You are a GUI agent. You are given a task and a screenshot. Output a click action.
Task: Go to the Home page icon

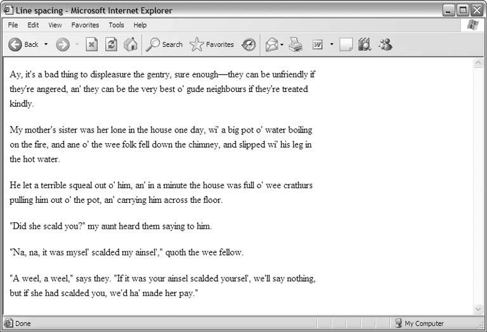tap(131, 44)
